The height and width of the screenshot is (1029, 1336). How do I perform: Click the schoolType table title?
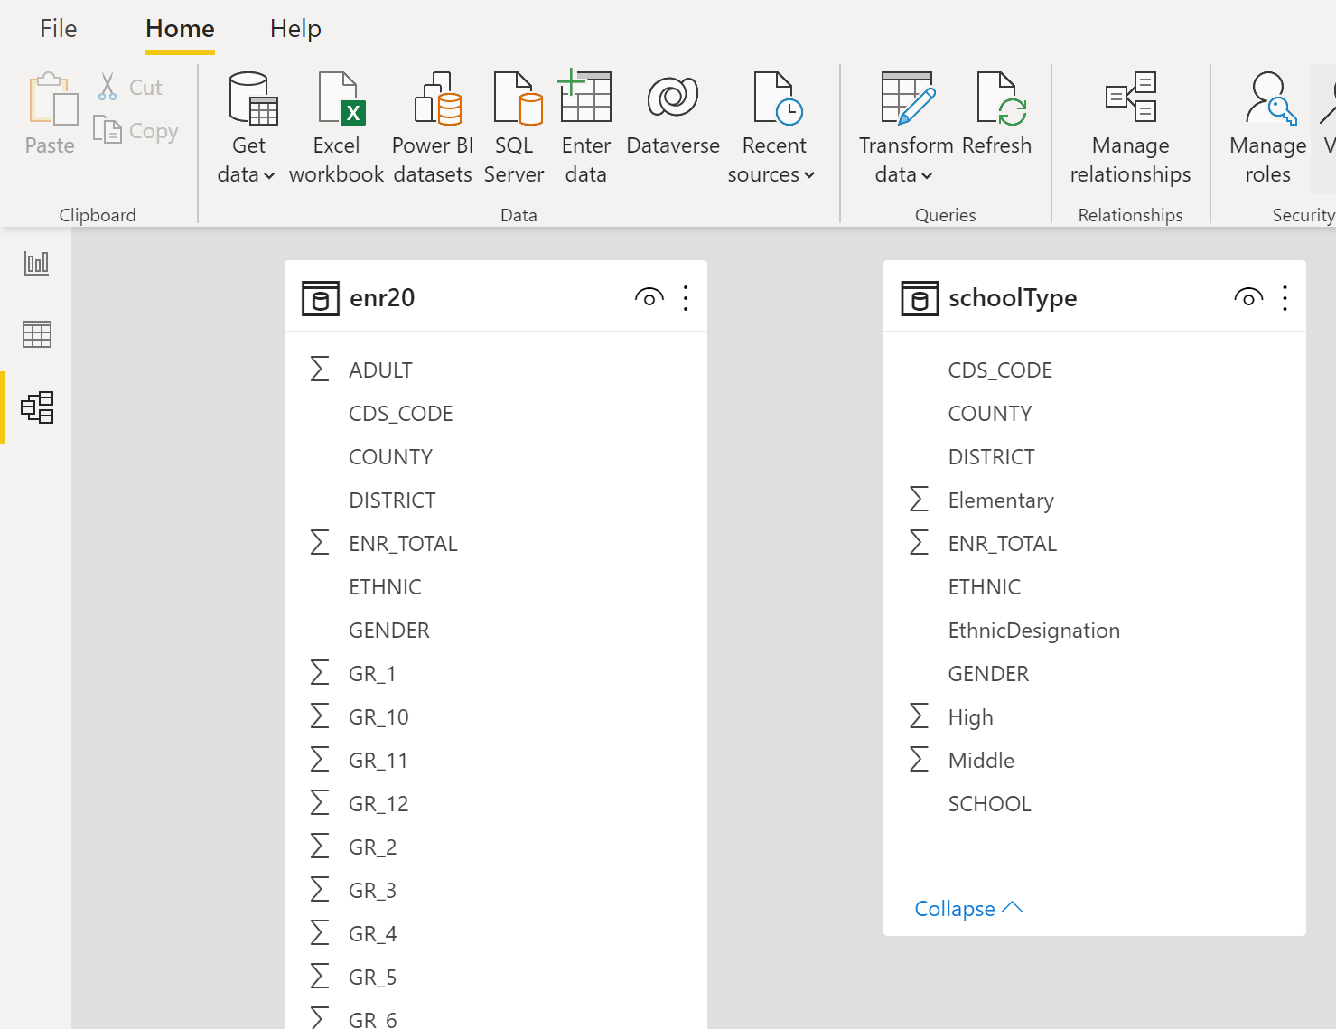point(1013,299)
